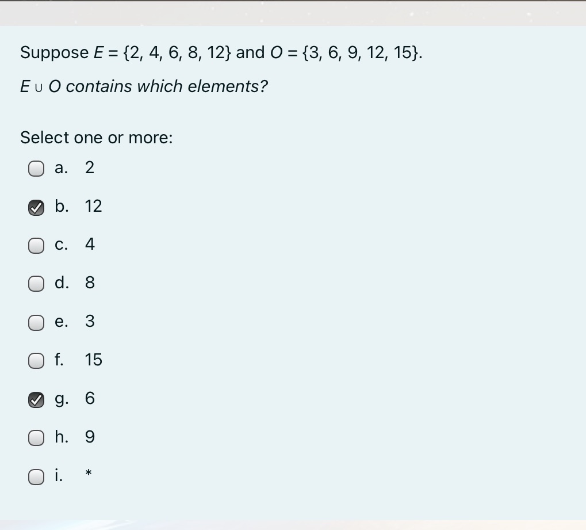Check option c for element 4
Image resolution: width=586 pixels, height=530 pixels.
tap(36, 245)
